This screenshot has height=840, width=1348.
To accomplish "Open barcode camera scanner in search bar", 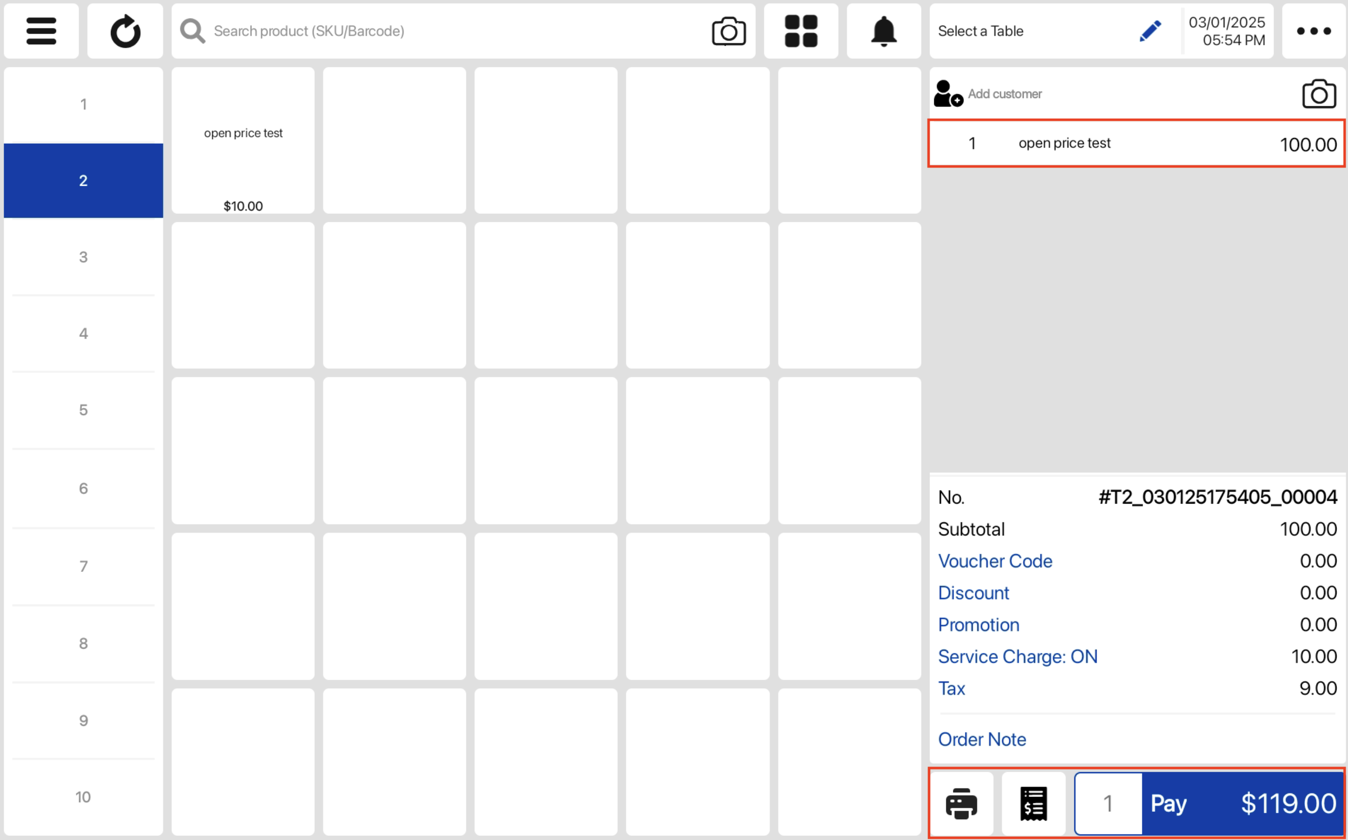I will click(728, 31).
